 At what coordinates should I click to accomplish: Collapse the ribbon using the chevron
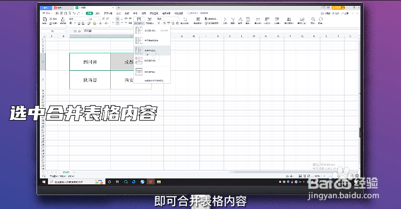tap(357, 13)
